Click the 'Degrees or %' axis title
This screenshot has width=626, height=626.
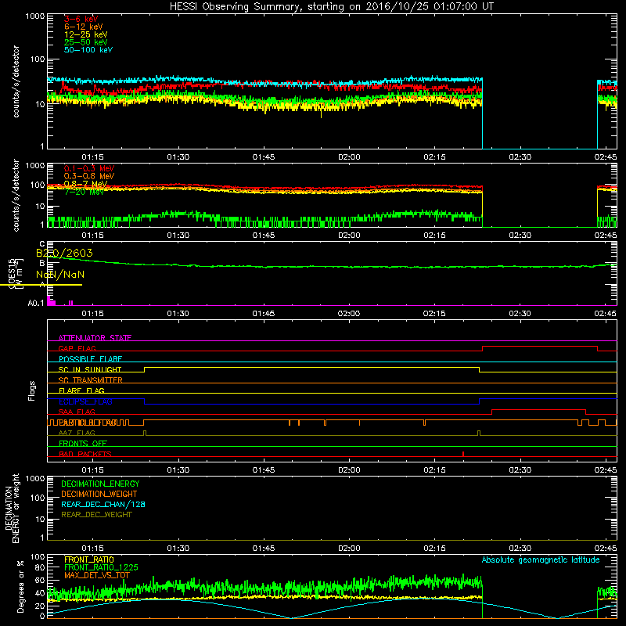point(20,586)
